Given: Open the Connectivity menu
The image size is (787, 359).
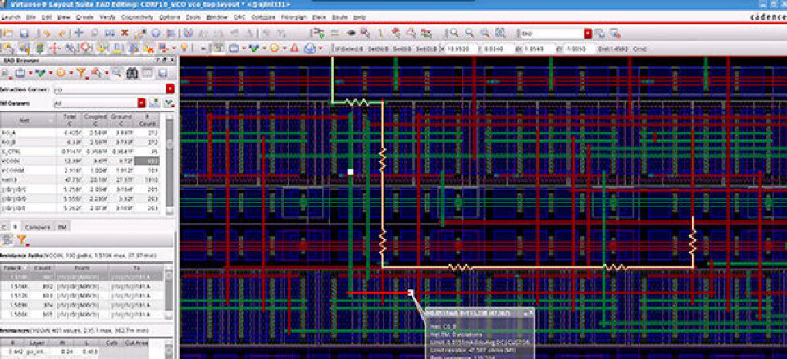Looking at the screenshot, I should pyautogui.click(x=137, y=16).
